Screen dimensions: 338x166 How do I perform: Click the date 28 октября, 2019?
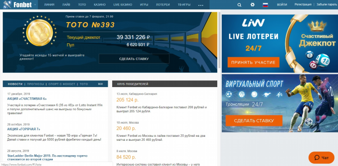click(18, 124)
